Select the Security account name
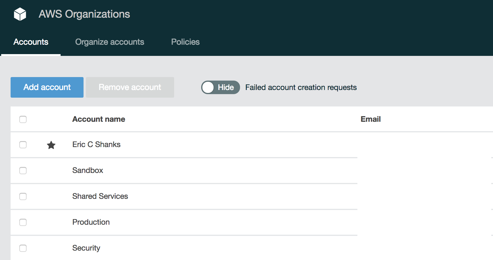 86,248
